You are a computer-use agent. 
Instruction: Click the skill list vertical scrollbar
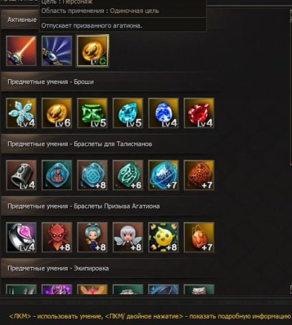tap(291, 150)
